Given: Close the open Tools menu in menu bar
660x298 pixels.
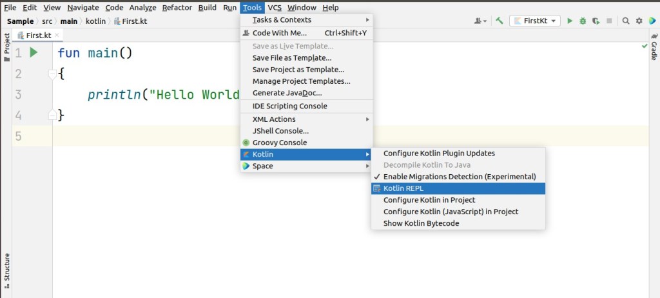Looking at the screenshot, I should click(x=253, y=8).
